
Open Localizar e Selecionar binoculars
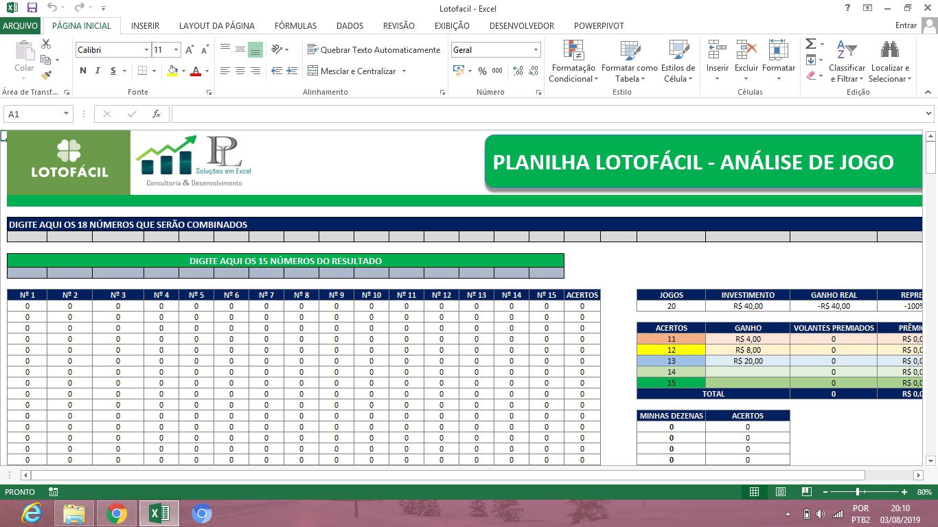point(890,60)
